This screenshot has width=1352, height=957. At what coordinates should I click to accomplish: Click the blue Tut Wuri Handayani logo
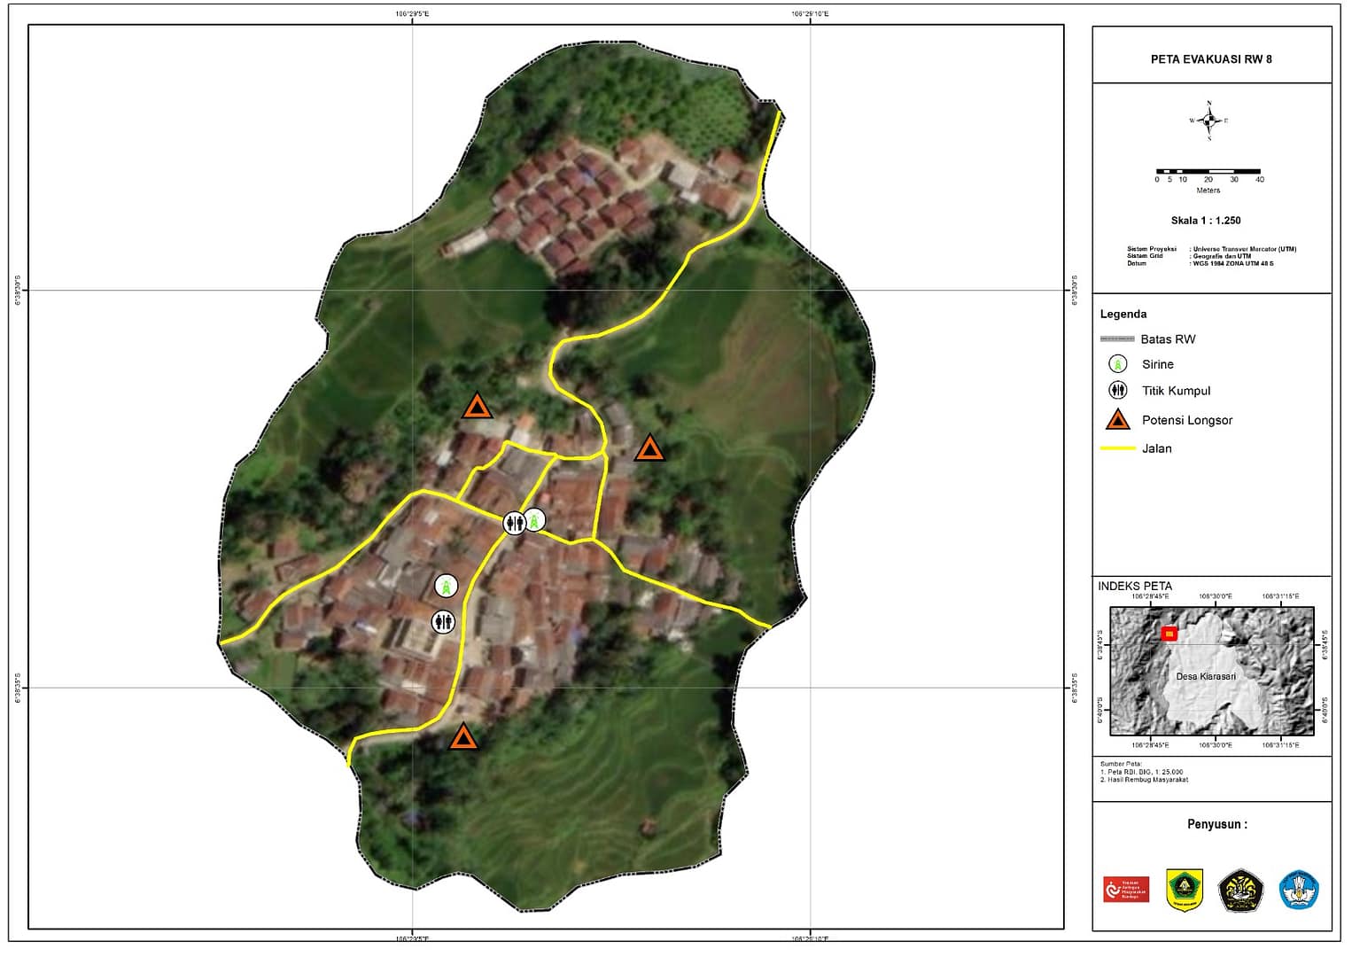coord(1299,890)
